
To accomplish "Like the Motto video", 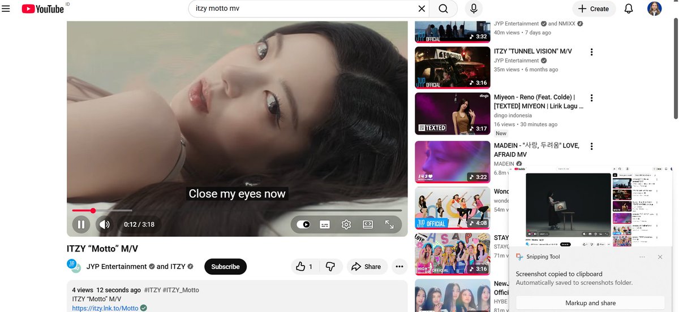I will click(304, 267).
